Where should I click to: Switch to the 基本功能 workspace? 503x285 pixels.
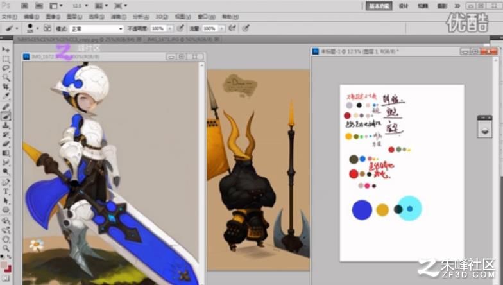point(379,6)
